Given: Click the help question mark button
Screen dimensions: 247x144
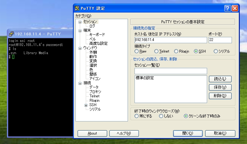Looking at the screenshot, I should pyautogui.click(x=228, y=8).
